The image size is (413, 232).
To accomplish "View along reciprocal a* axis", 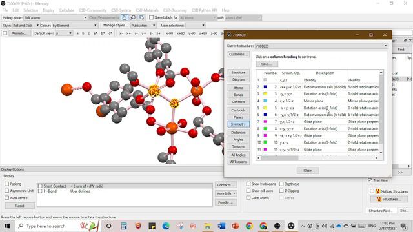I will (96, 34).
